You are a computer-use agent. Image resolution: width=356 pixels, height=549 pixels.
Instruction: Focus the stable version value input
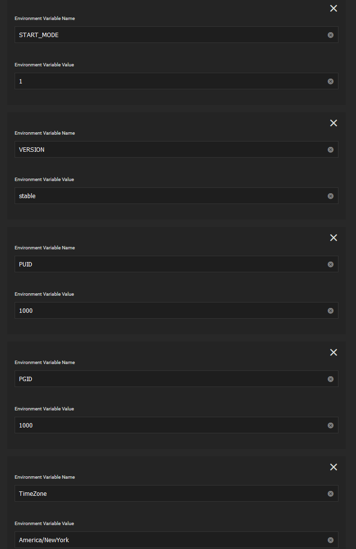(166, 196)
